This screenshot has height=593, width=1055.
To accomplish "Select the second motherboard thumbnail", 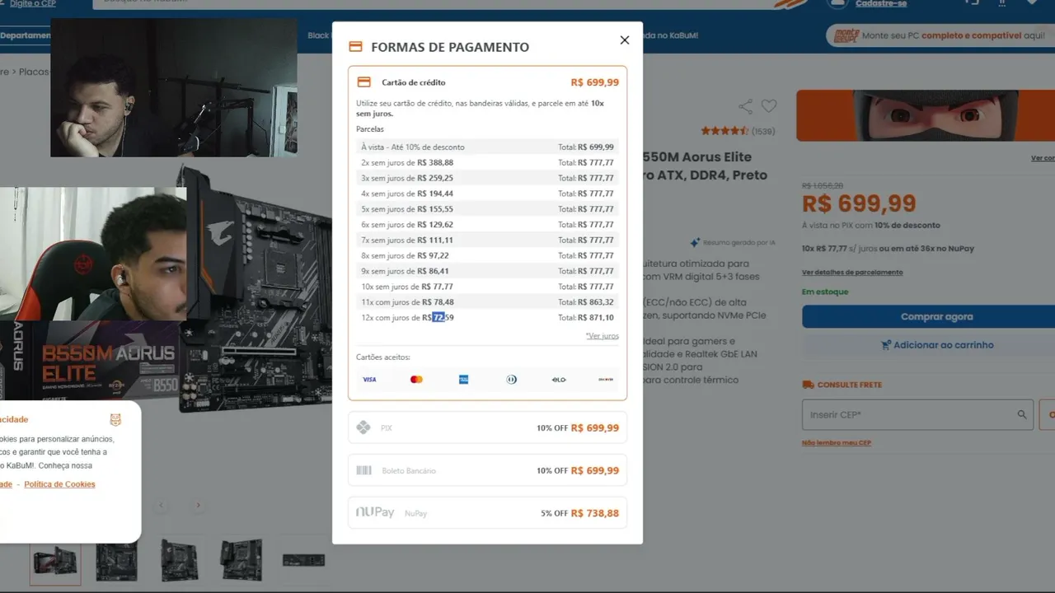I will coord(116,561).
